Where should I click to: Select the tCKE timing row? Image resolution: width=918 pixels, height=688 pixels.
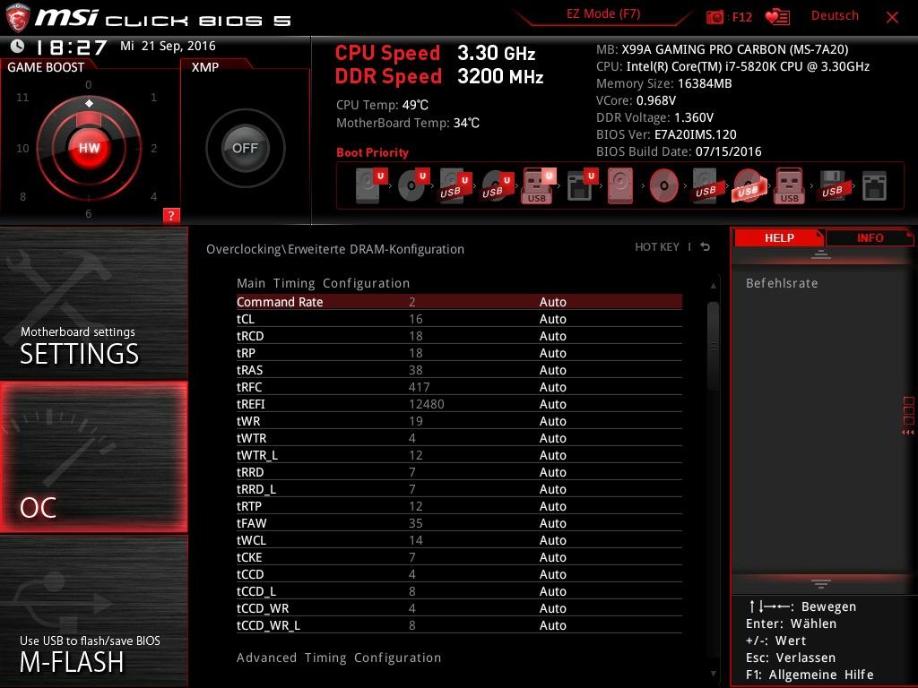coord(459,557)
